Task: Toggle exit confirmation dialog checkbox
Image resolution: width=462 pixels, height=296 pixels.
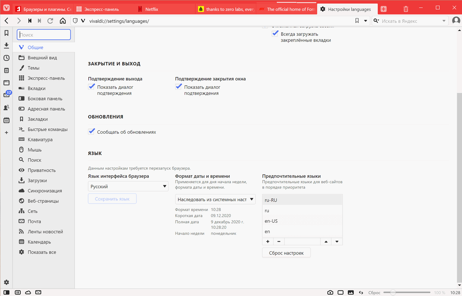Action: pyautogui.click(x=91, y=87)
